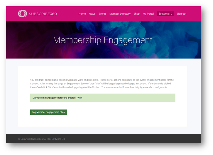
Task: Visit the Shop page
Action: (136, 14)
